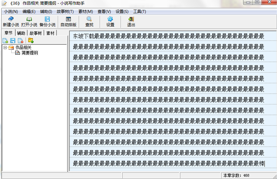Click text 东坡下载 in editor

84,36
